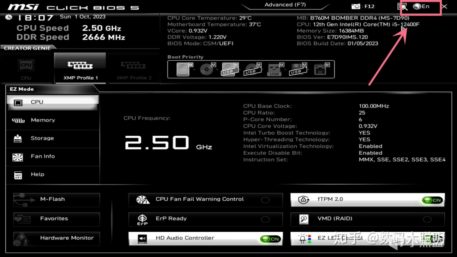457x257 pixels.
Task: Click the BIOS Ver: E7D90IMS.120 line
Action: point(332,37)
